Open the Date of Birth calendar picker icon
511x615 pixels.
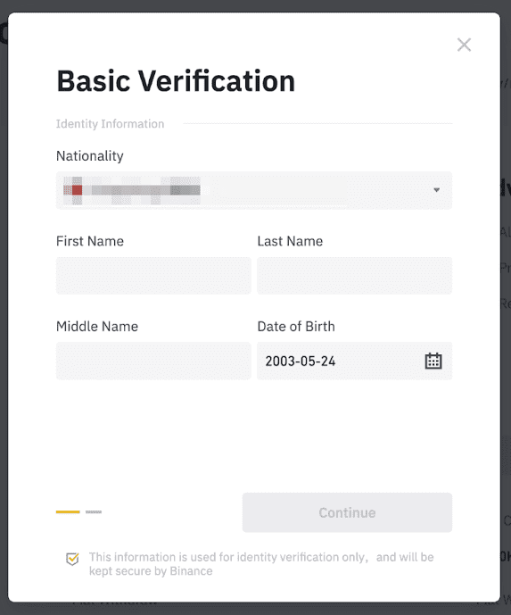point(433,361)
